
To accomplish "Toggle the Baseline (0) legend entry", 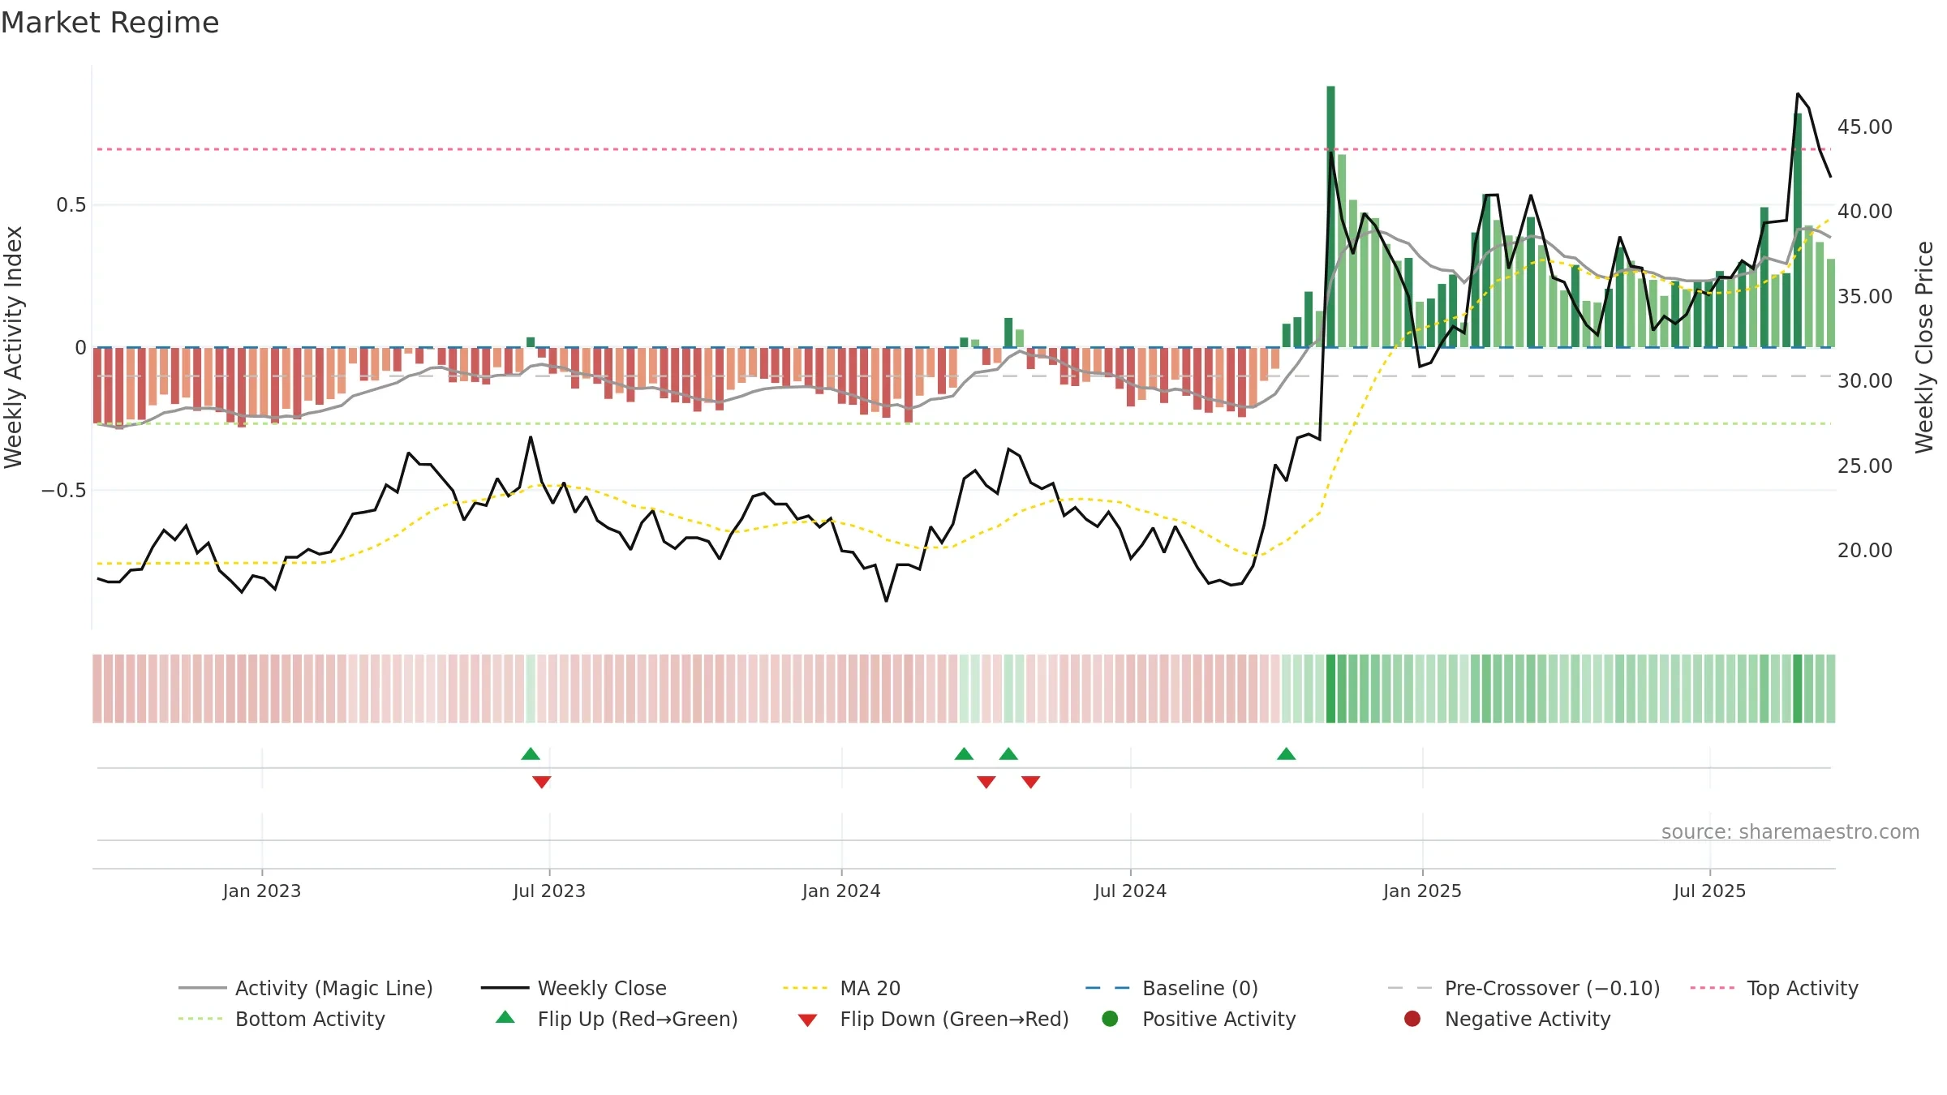I will (x=1171, y=988).
